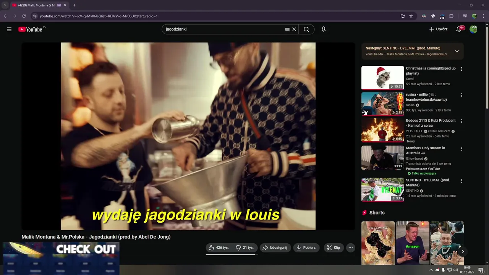Play Christmas is coming sped up playlist thumbnail
This screenshot has height=275, width=489.
(382, 78)
